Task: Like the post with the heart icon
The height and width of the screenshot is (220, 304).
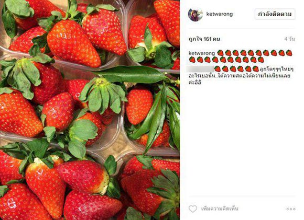Action: tap(193, 209)
